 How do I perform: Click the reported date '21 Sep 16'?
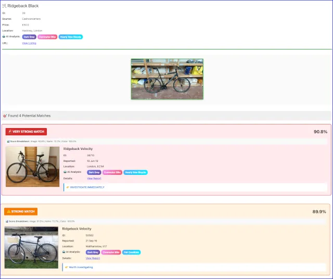coord(91,241)
